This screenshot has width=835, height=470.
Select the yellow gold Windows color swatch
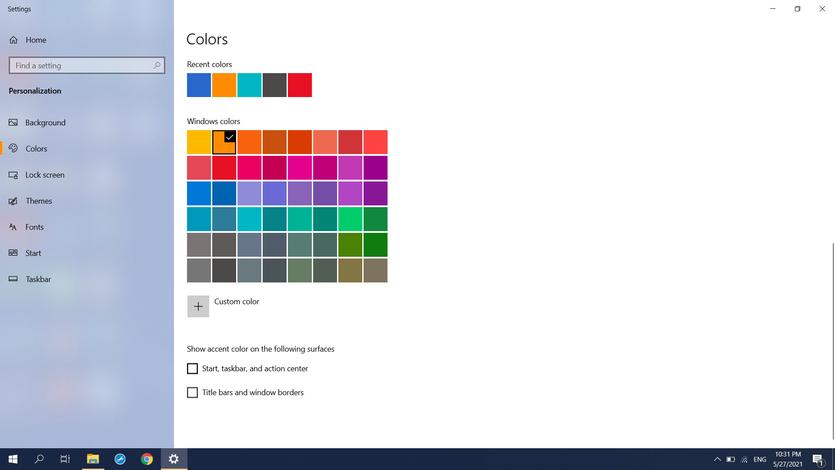(x=199, y=142)
